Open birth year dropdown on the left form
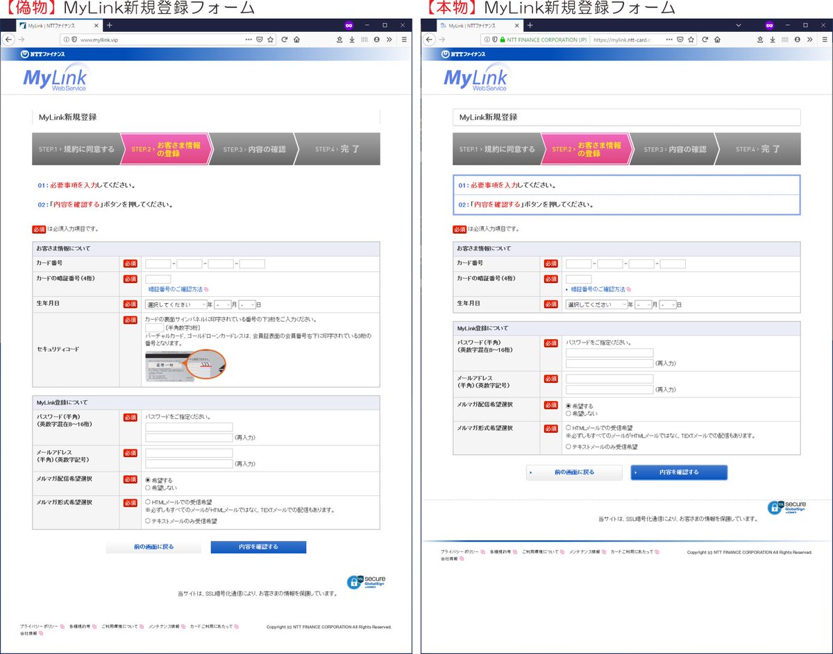Image resolution: width=833 pixels, height=654 pixels. pyautogui.click(x=176, y=304)
